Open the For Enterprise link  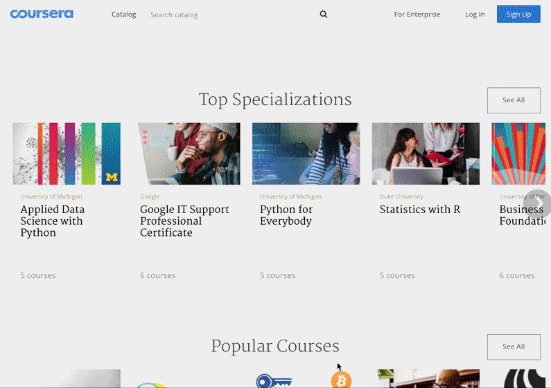(417, 15)
